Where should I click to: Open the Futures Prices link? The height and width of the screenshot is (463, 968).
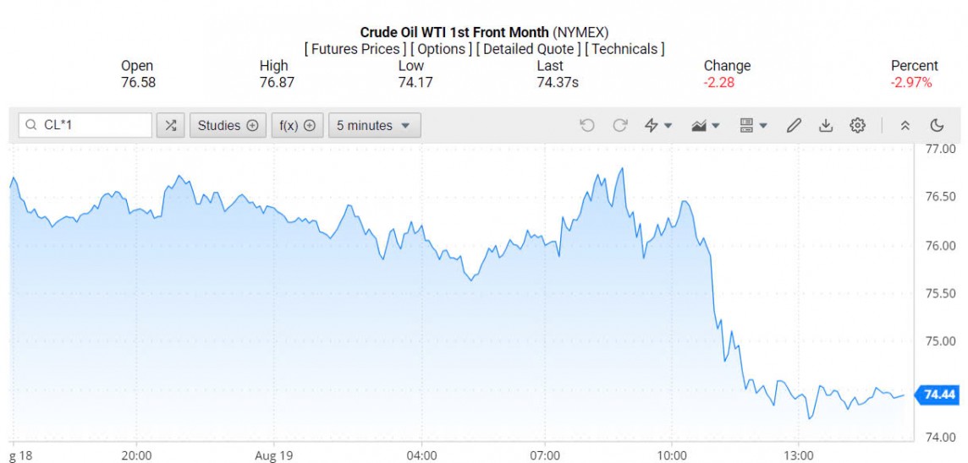(x=355, y=49)
